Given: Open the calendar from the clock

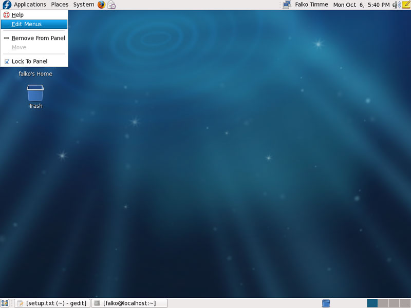Looking at the screenshot, I should pos(361,5).
